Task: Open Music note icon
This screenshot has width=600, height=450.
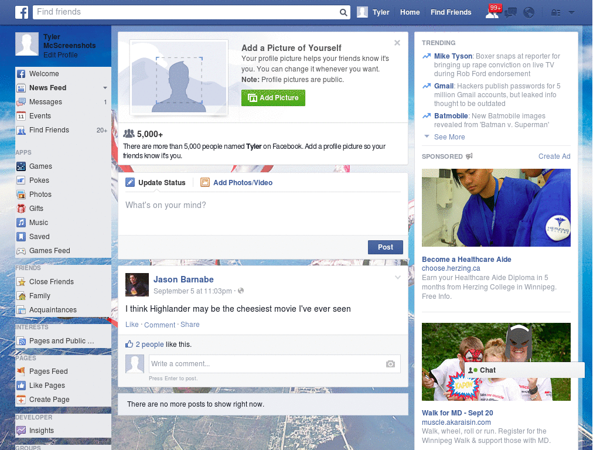Action: tap(21, 223)
